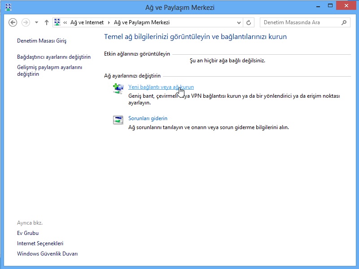Refresh the page with the refresh button
Screen dimensions: 359x269
tap(249, 22)
